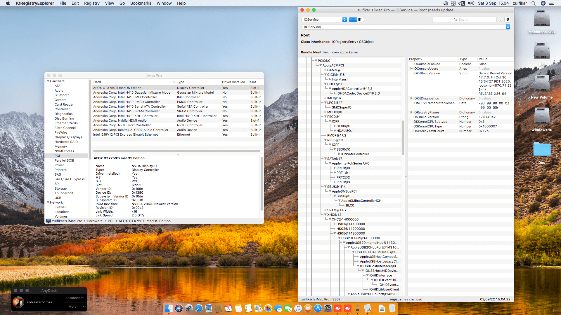Open Messages from the Dock
The image size is (561, 315).
278,308
